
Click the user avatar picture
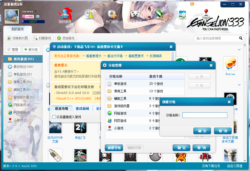pos(12,17)
